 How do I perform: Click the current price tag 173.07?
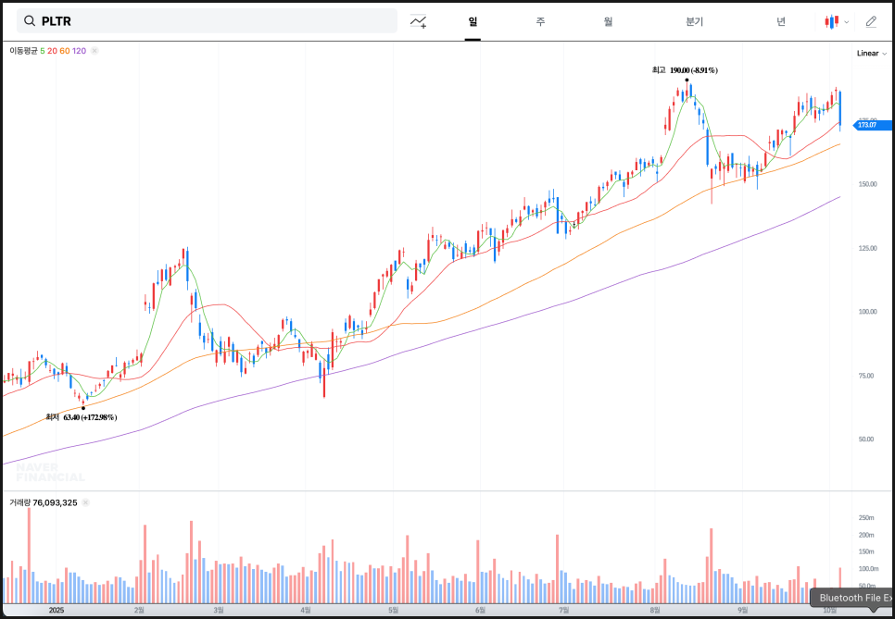point(870,125)
